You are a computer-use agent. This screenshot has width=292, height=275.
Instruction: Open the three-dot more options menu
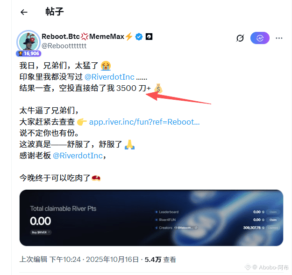279,38
